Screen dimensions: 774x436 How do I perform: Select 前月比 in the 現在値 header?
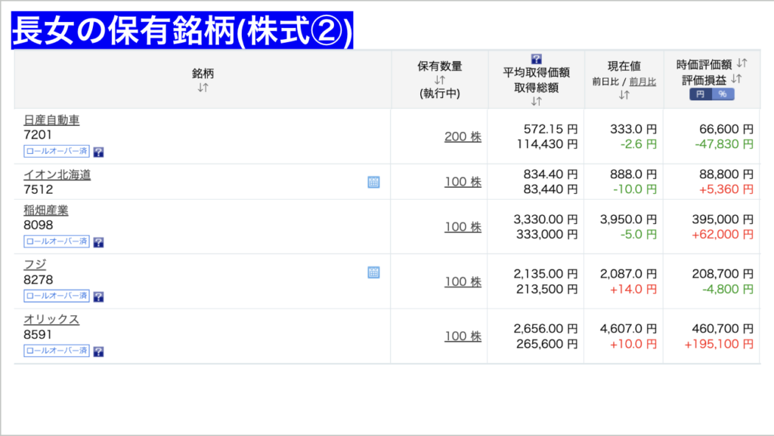click(x=642, y=81)
